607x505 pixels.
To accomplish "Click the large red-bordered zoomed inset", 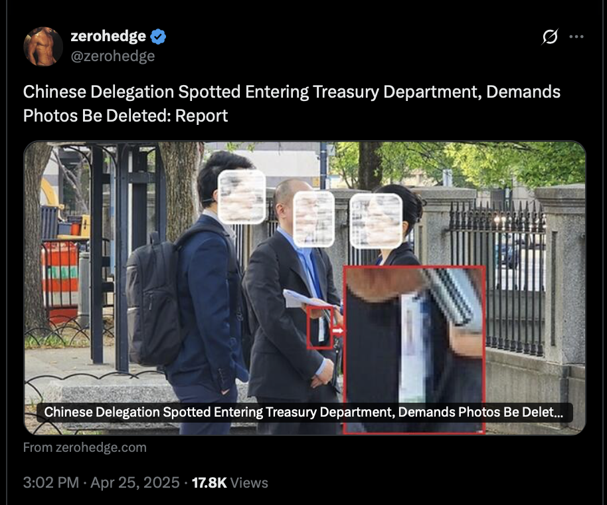I will pos(414,350).
